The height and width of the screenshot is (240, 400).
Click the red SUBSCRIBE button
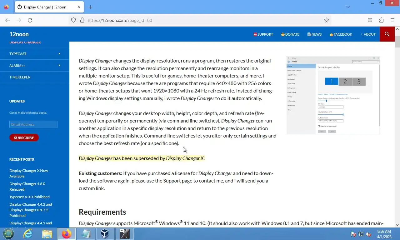pos(24,137)
